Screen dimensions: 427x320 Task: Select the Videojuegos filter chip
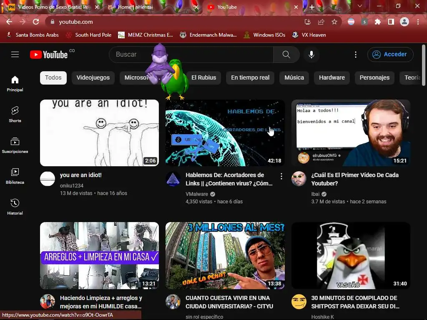coord(93,77)
